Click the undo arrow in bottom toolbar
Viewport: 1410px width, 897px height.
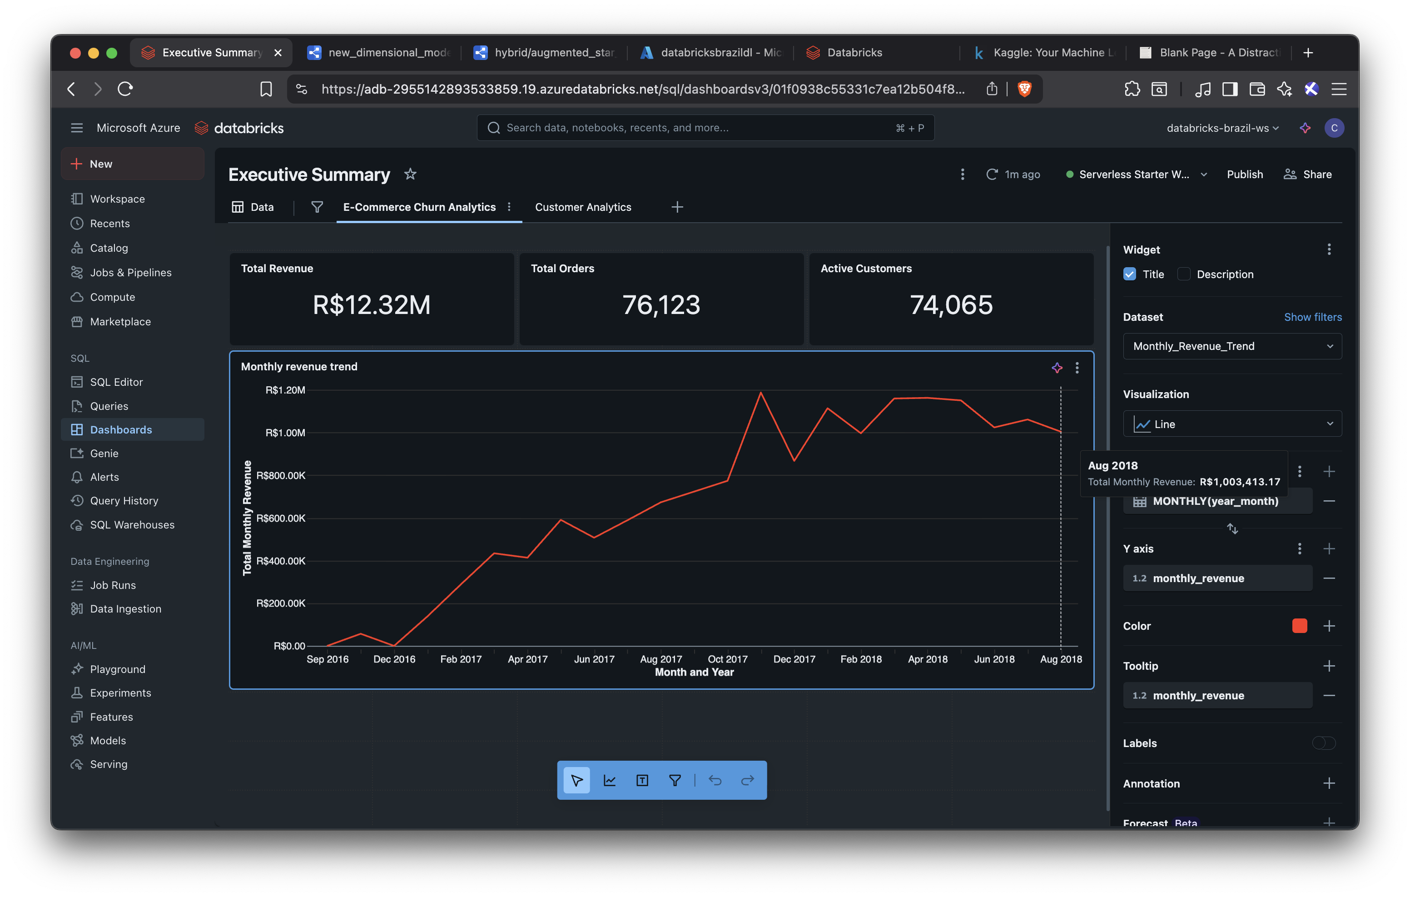(715, 780)
